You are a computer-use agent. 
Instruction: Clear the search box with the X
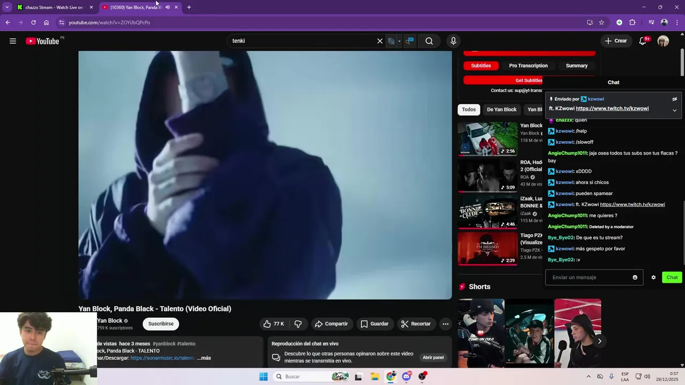click(380, 41)
